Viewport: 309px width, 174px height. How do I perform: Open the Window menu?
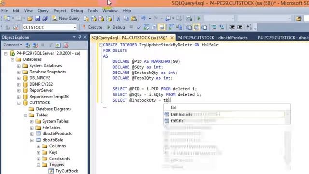[110, 11]
